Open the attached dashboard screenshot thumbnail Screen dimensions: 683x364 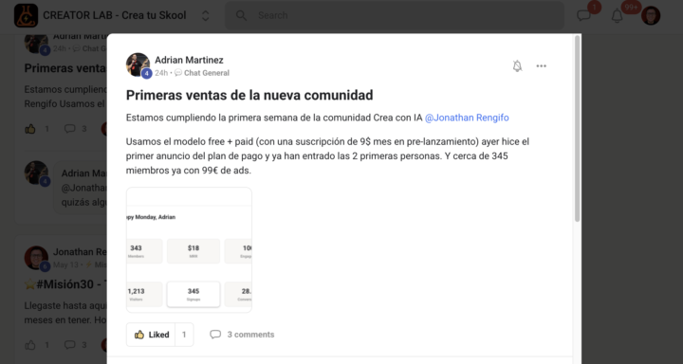point(189,250)
